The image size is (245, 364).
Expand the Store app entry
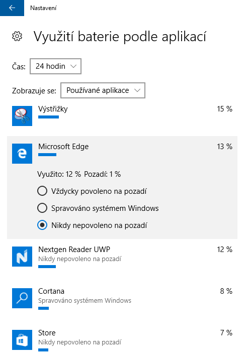(122, 341)
